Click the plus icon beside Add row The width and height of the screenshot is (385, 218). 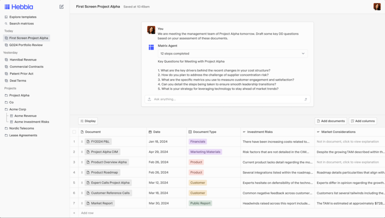[74, 213]
